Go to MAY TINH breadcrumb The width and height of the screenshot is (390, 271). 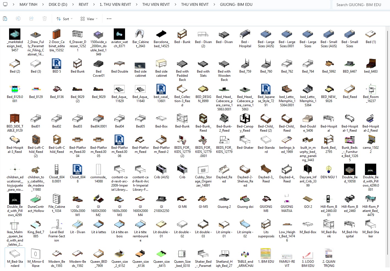(x=28, y=4)
